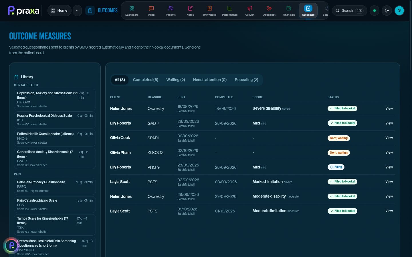Open the Financials wallet icon

(289, 11)
